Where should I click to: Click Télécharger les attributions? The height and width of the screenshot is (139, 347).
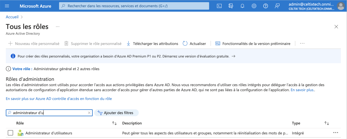pos(152,43)
